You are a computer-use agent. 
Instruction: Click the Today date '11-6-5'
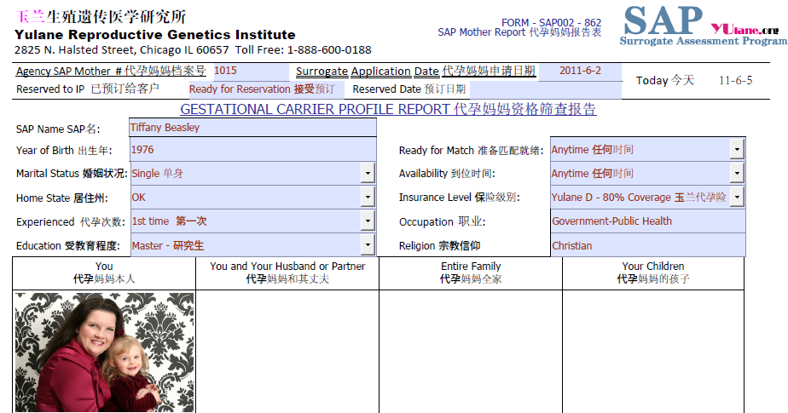click(736, 80)
